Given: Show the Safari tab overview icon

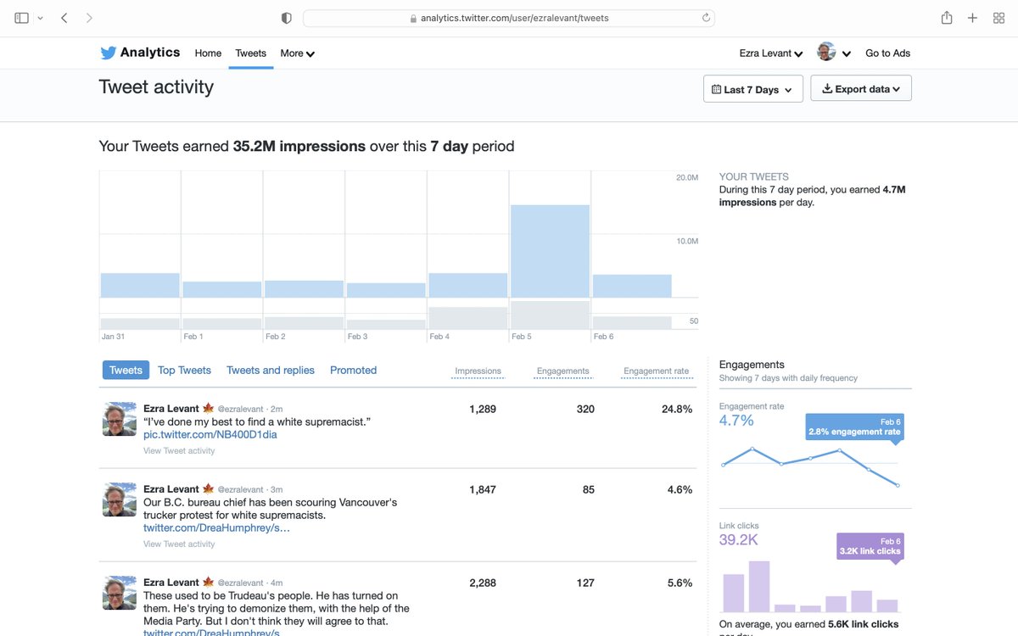Looking at the screenshot, I should [x=998, y=18].
